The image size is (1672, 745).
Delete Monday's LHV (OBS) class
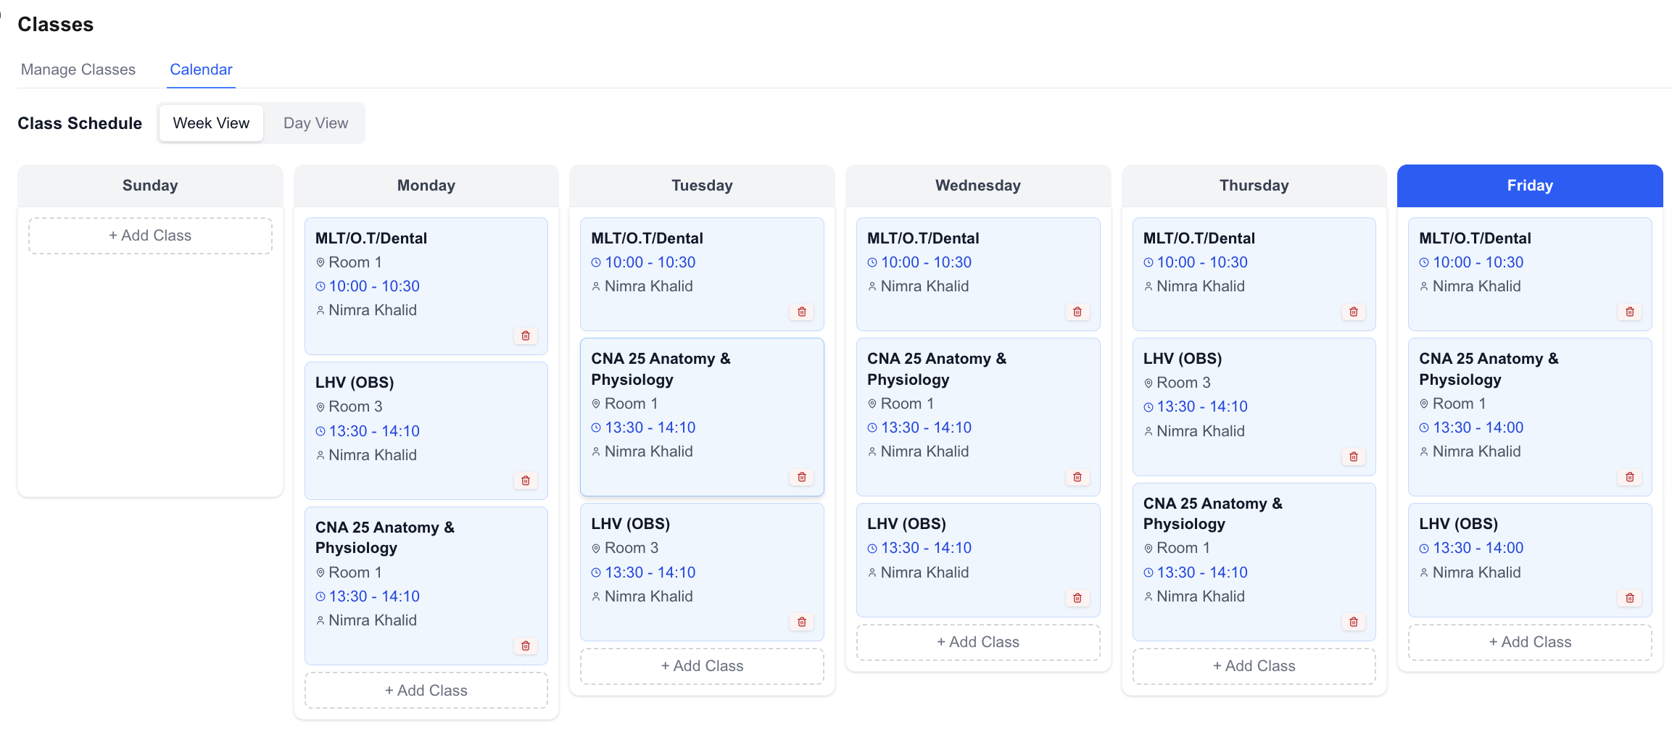(526, 480)
